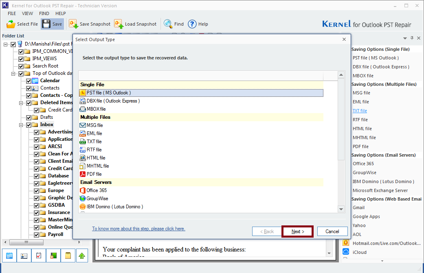Open the FIND menu
The image size is (424, 273).
tap(44, 13)
